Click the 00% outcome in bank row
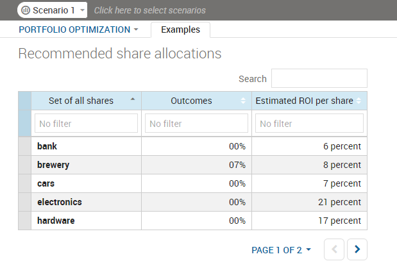This screenshot has width=397, height=277. (237, 146)
